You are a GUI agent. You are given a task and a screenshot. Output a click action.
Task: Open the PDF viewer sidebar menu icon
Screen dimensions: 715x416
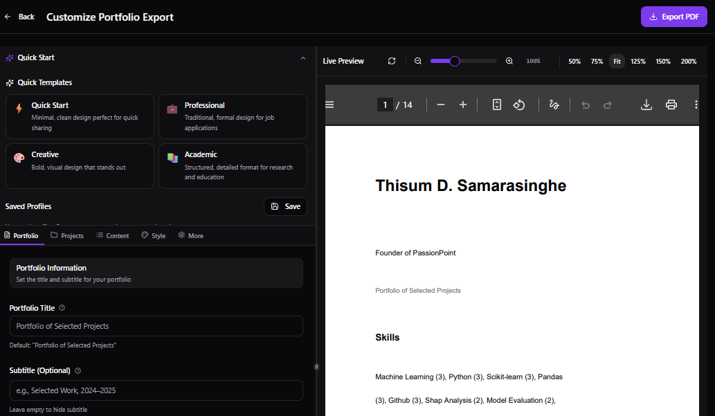(329, 105)
